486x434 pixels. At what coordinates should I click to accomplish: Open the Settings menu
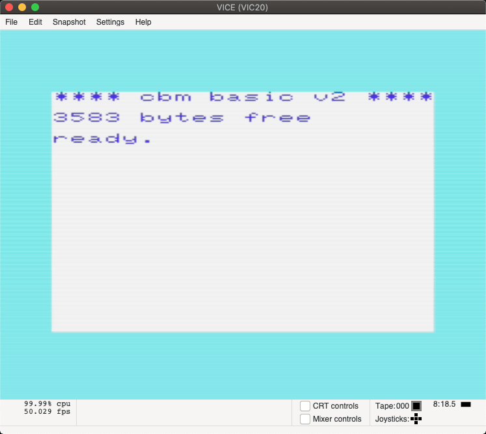click(111, 22)
